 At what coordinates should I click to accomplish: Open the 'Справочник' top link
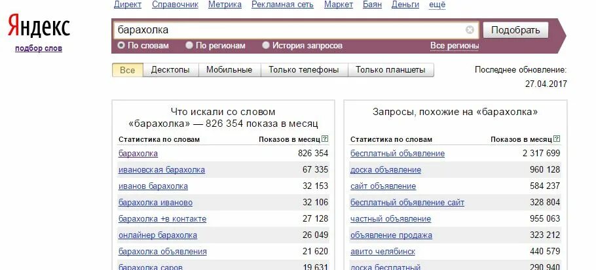pyautogui.click(x=176, y=5)
